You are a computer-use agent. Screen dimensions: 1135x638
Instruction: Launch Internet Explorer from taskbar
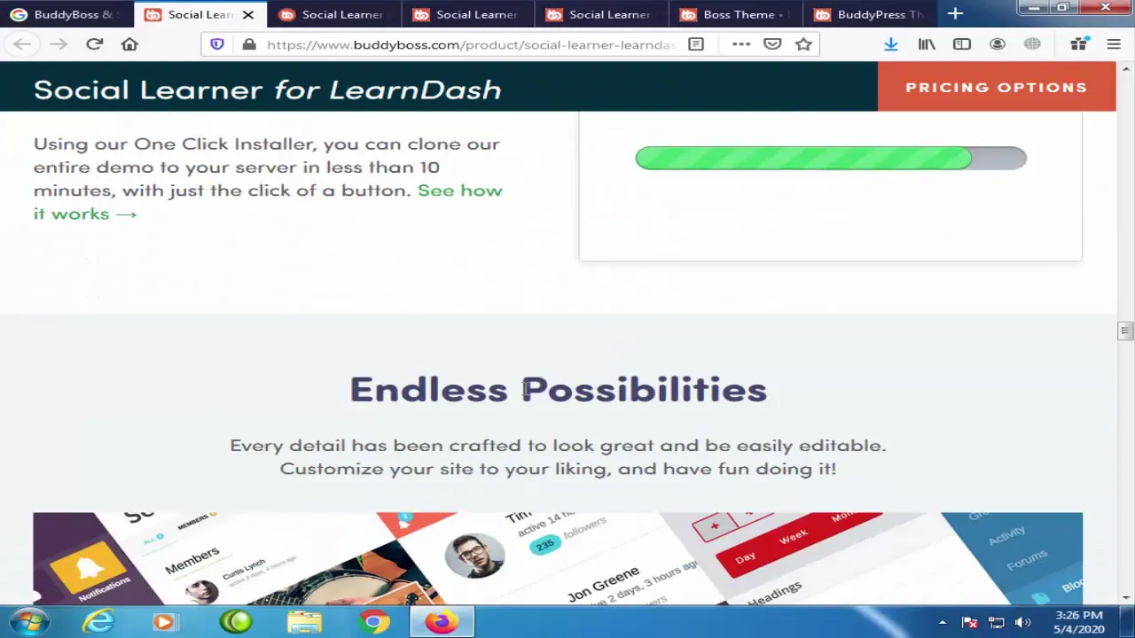coord(98,622)
